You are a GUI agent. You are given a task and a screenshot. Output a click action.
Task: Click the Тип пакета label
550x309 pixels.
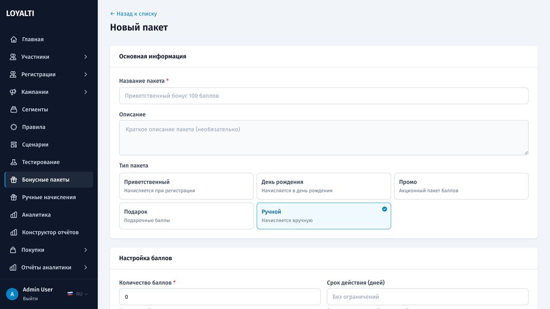[x=133, y=165]
